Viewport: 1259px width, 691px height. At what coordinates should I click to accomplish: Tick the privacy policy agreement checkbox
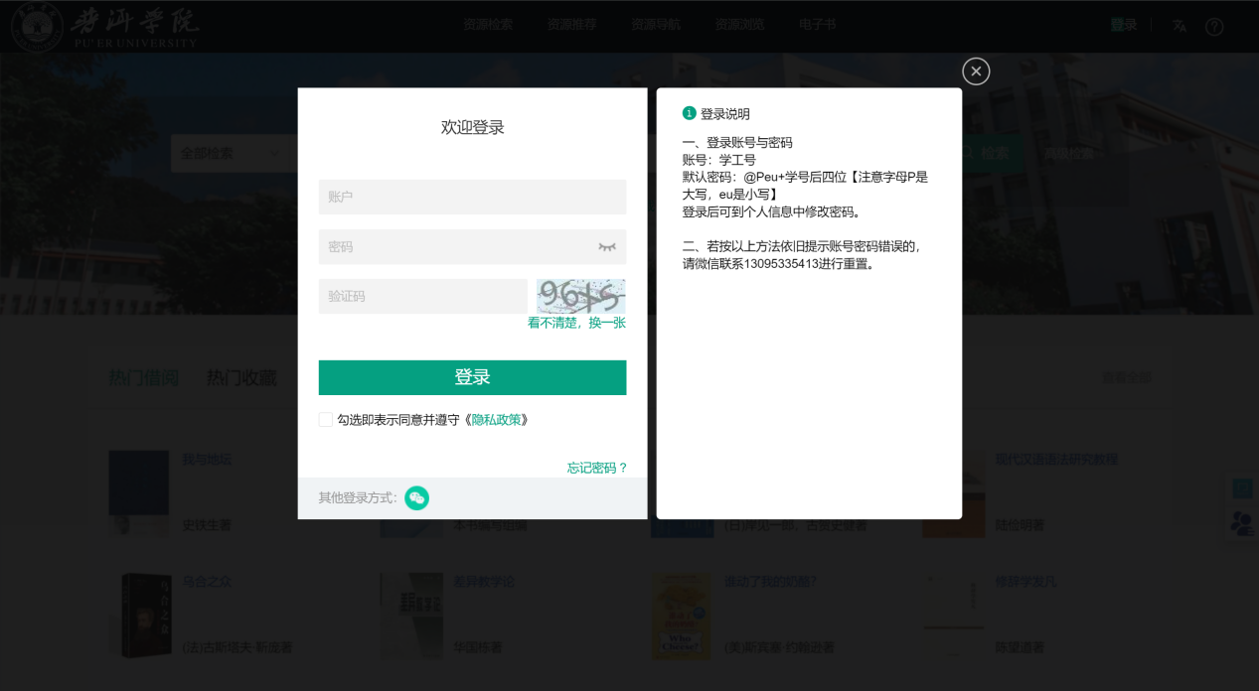pos(326,420)
